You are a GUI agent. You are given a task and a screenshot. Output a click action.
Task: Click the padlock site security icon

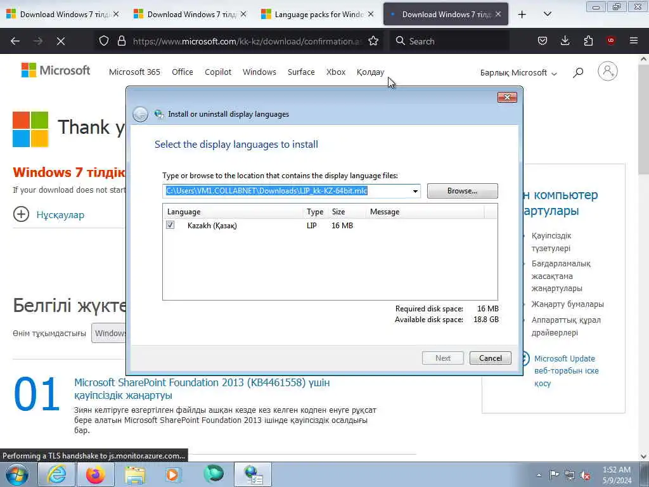(121, 41)
